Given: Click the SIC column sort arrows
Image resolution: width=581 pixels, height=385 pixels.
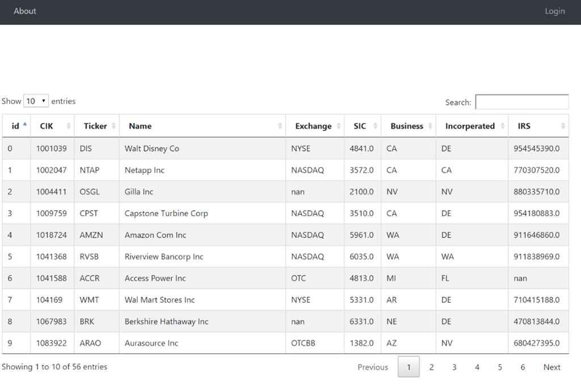Looking at the screenshot, I should (375, 125).
